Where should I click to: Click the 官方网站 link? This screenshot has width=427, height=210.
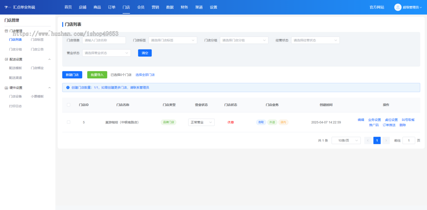point(377,7)
